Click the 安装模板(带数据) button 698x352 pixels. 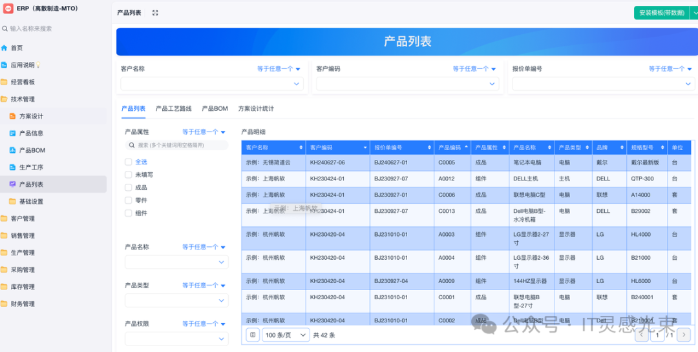pyautogui.click(x=661, y=12)
